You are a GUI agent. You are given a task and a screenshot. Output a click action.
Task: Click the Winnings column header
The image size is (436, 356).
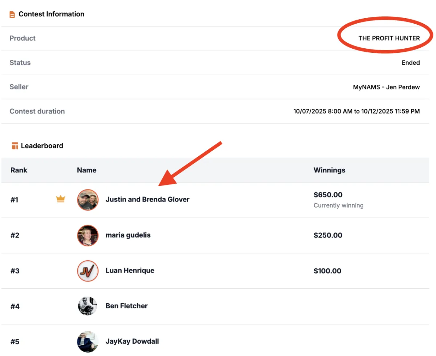pyautogui.click(x=330, y=170)
